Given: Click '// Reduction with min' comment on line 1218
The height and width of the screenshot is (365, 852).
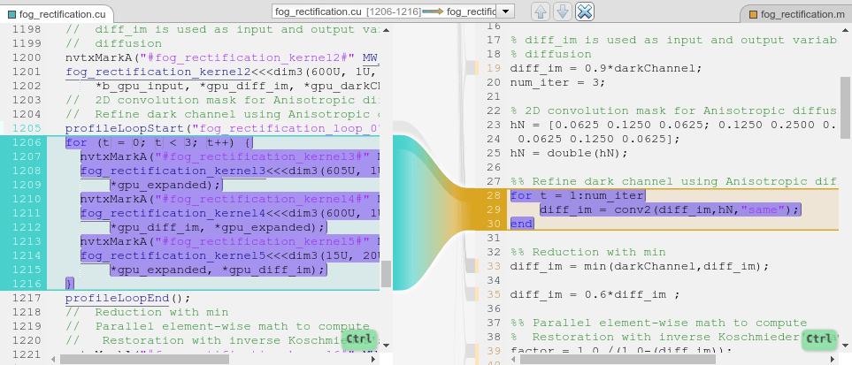Looking at the screenshot, I should pos(147,312).
